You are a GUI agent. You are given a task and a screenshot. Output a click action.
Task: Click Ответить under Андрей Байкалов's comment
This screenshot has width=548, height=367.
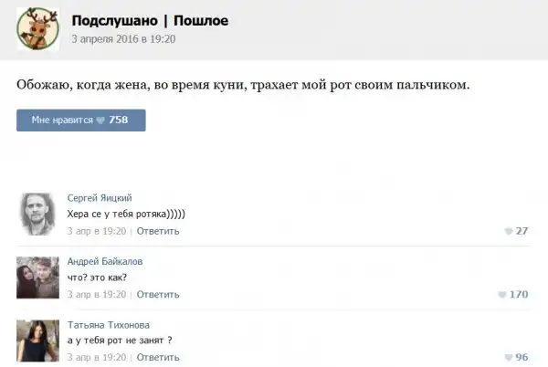[158, 295]
